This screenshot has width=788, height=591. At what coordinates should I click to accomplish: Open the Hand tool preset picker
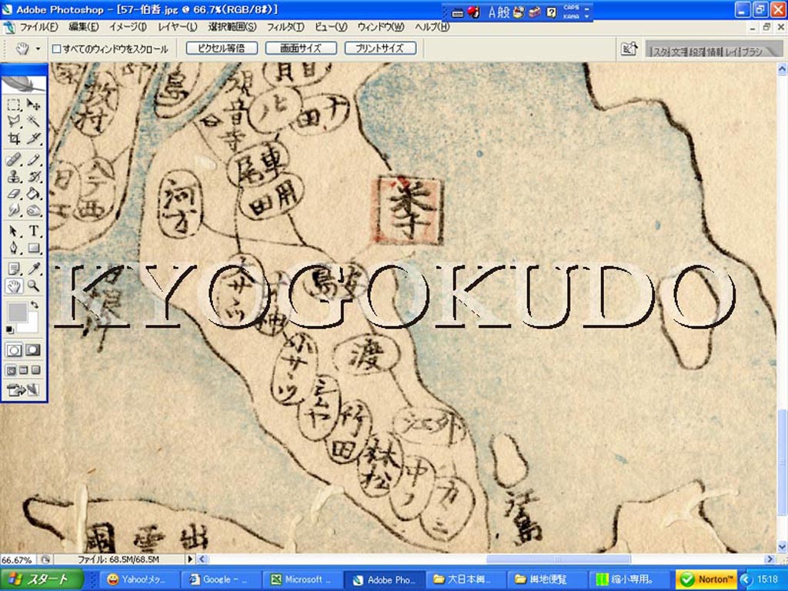[x=38, y=48]
